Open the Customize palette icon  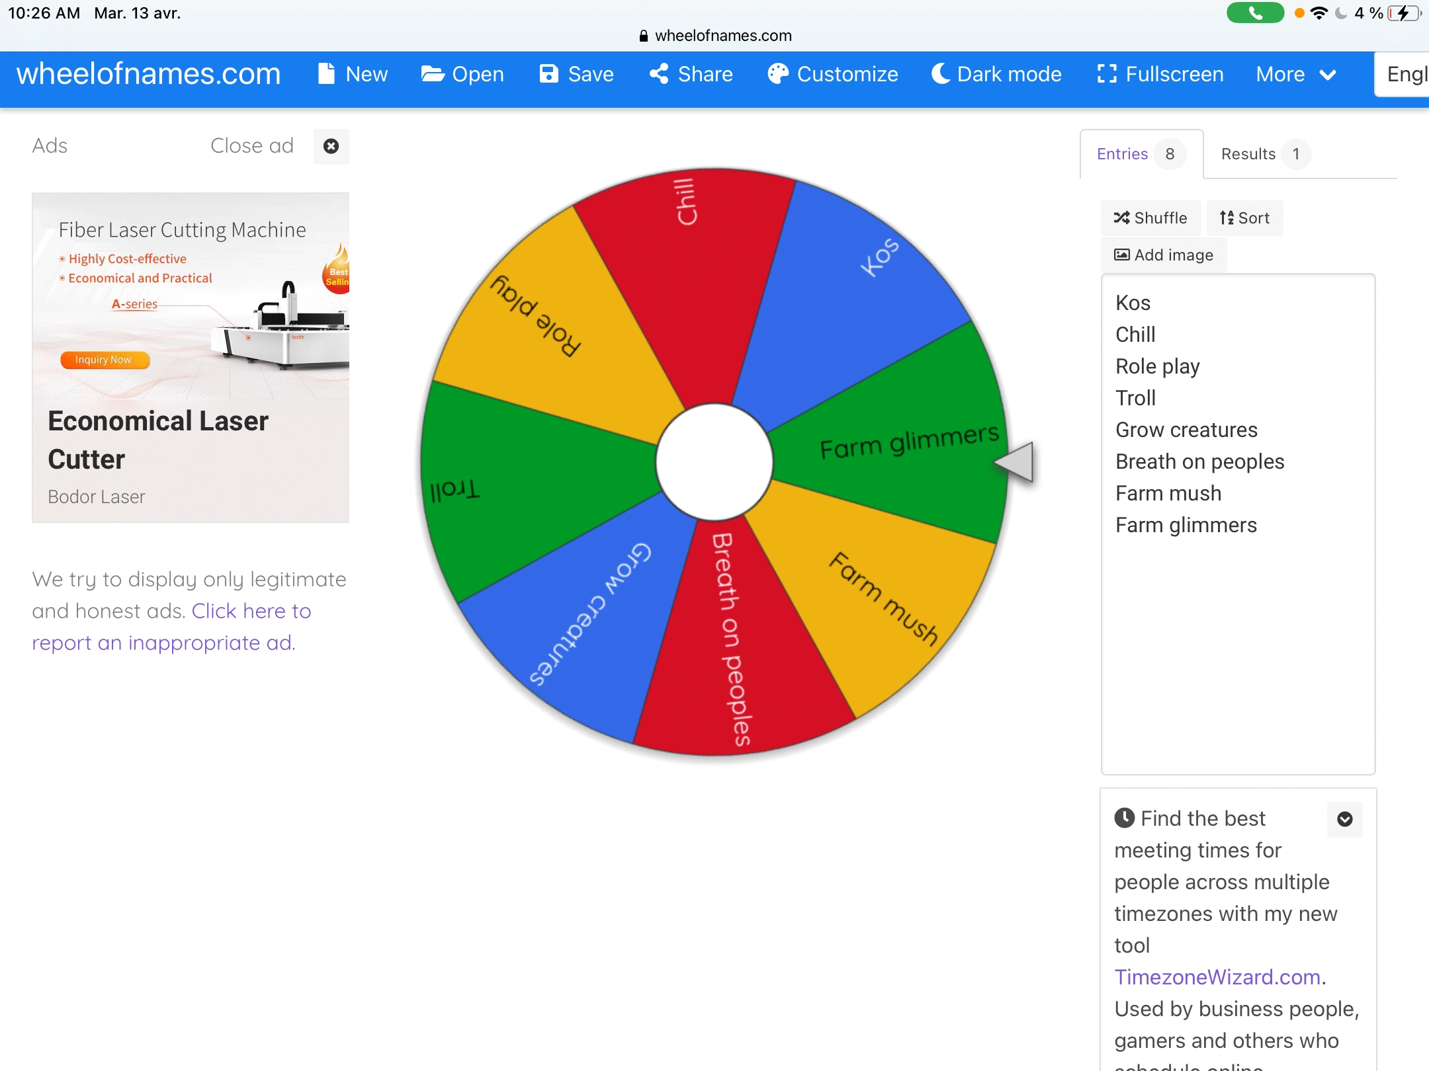[x=778, y=74]
